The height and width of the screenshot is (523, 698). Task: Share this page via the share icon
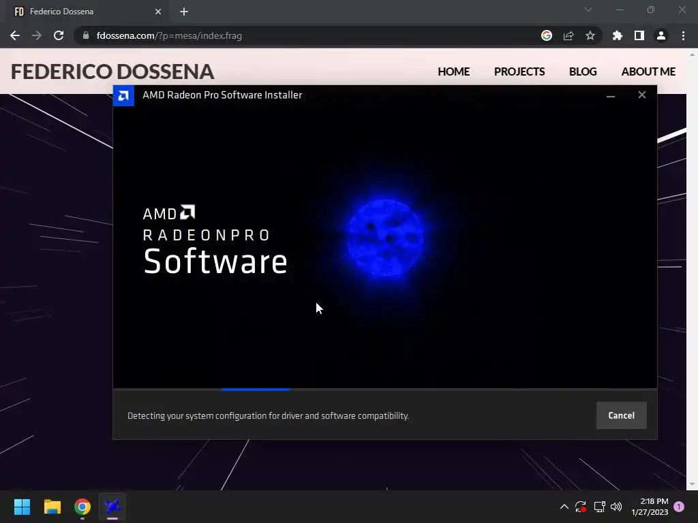568,35
